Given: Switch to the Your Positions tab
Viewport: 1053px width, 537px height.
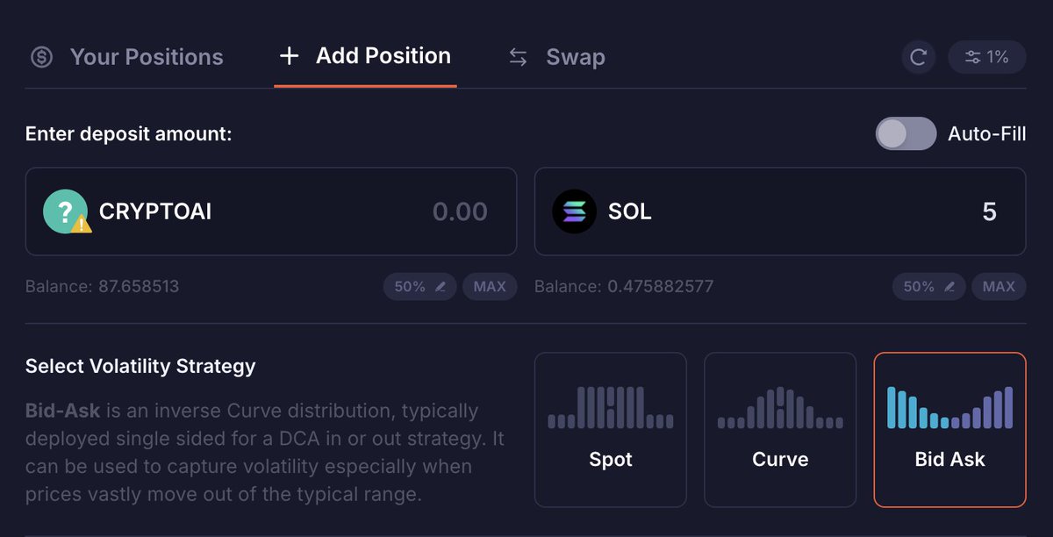Looking at the screenshot, I should coord(146,58).
